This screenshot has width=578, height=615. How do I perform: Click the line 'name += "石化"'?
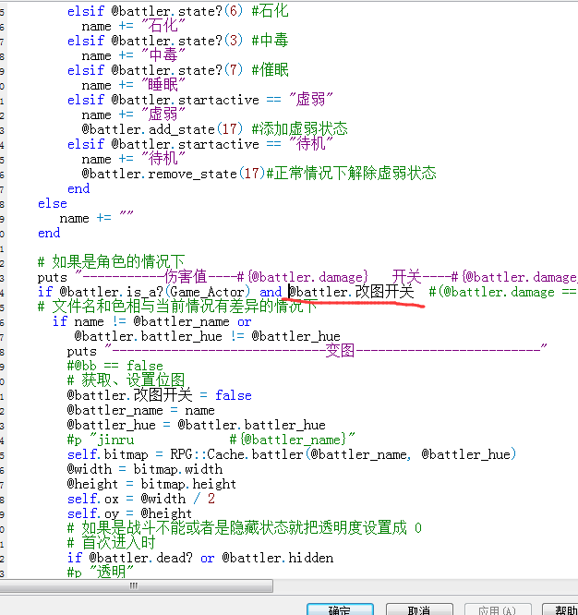click(x=133, y=26)
